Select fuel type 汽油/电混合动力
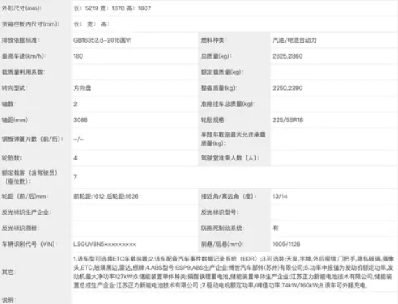Viewport: 398px width, 304px height. coord(295,40)
